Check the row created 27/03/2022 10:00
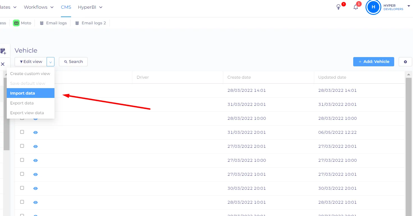413x216 pixels. [x=22, y=160]
